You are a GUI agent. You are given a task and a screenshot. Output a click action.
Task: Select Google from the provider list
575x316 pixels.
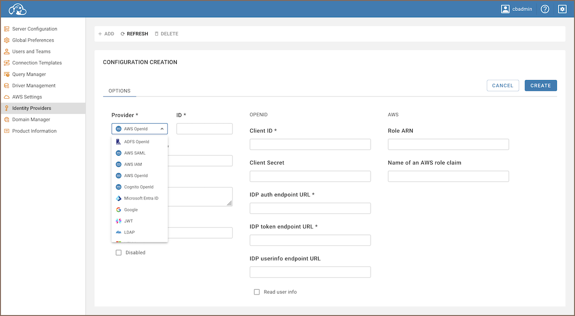tap(131, 210)
